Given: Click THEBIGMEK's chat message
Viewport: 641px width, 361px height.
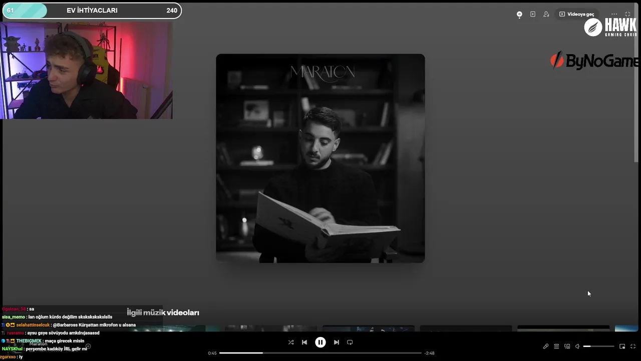Looking at the screenshot, I should pyautogui.click(x=43, y=341).
